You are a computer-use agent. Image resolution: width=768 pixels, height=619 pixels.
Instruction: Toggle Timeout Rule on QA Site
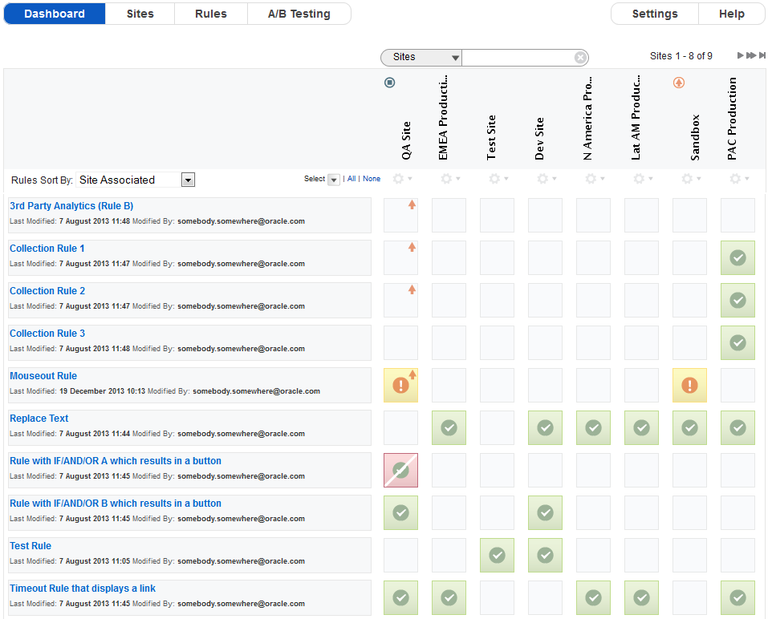pyautogui.click(x=400, y=598)
